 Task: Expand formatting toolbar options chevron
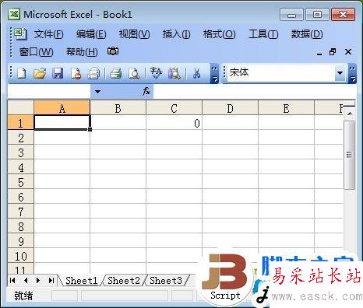(x=352, y=74)
